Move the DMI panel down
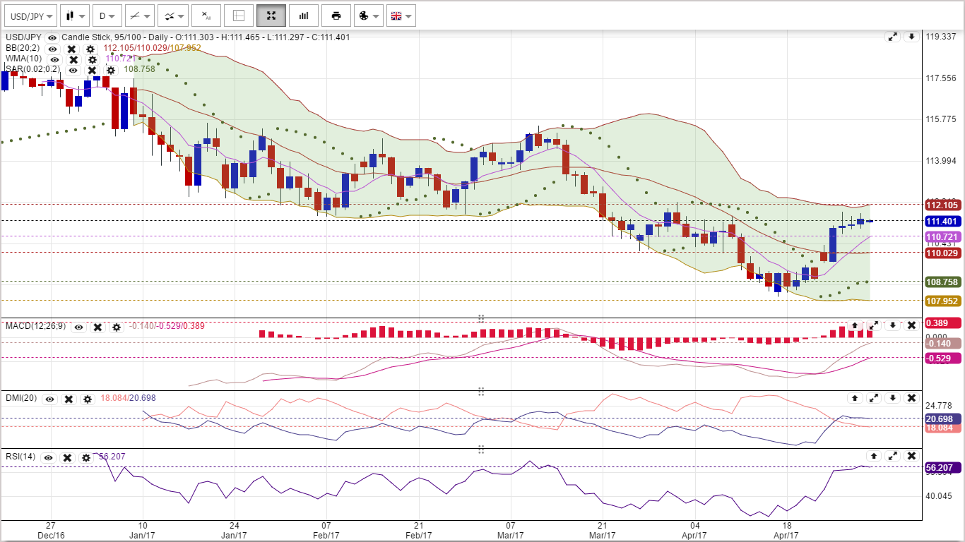 (893, 398)
